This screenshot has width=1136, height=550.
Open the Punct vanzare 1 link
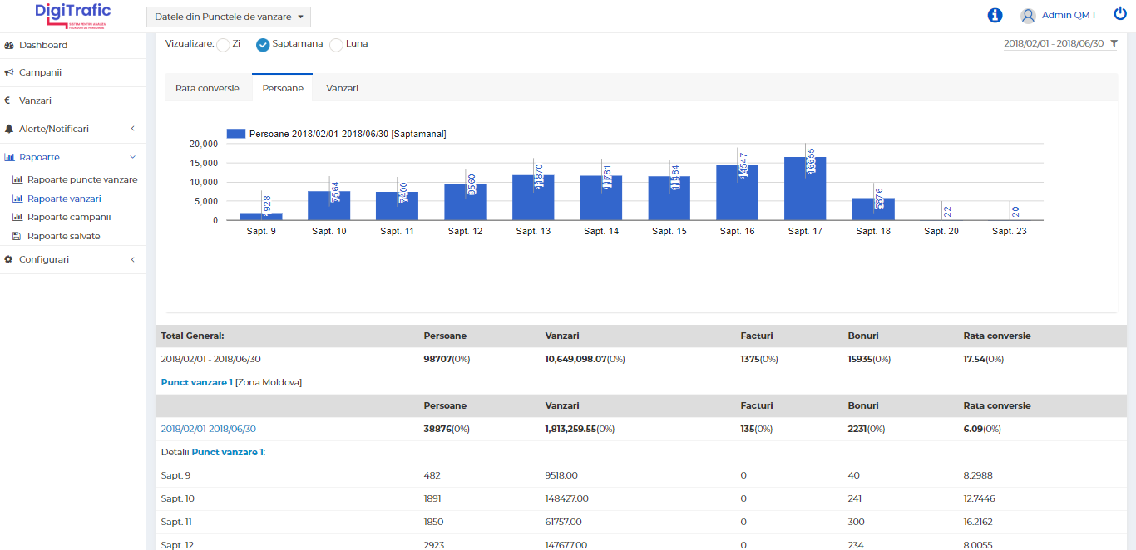point(196,382)
